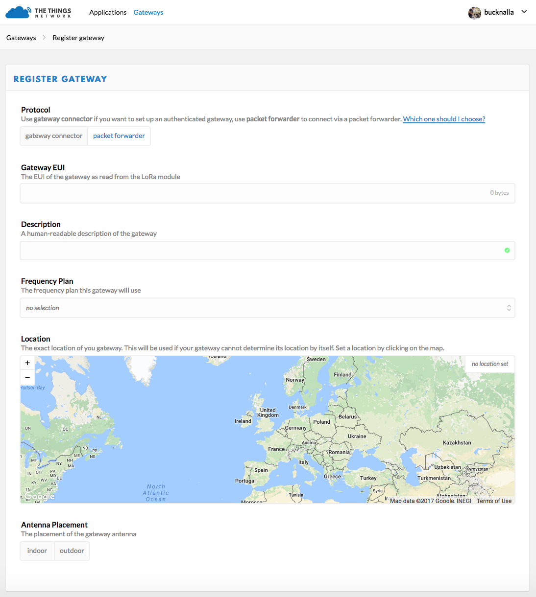Focus the Gateway EUI input field

268,193
